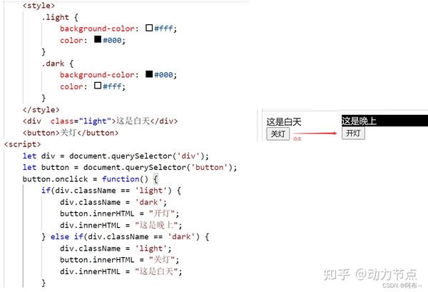
Task: Click the closing style tag
Action: (41, 110)
